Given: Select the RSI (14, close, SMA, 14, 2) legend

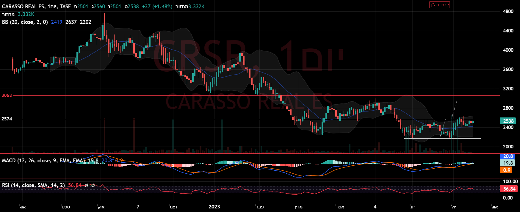Looking at the screenshot, I should (33, 185).
